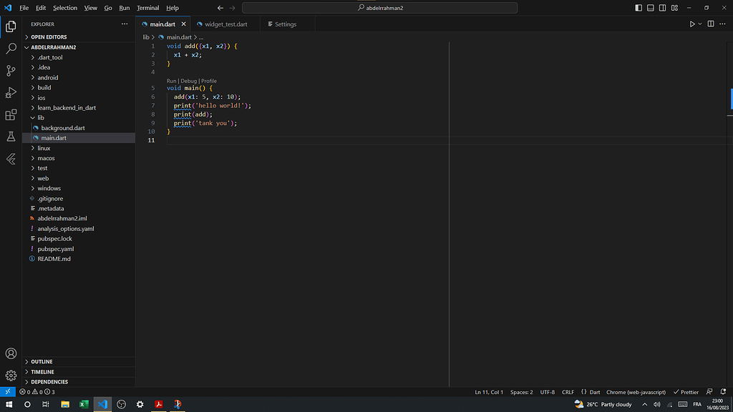Click the Debug CodeLens link above main
The height and width of the screenshot is (412, 733).
pyautogui.click(x=188, y=81)
